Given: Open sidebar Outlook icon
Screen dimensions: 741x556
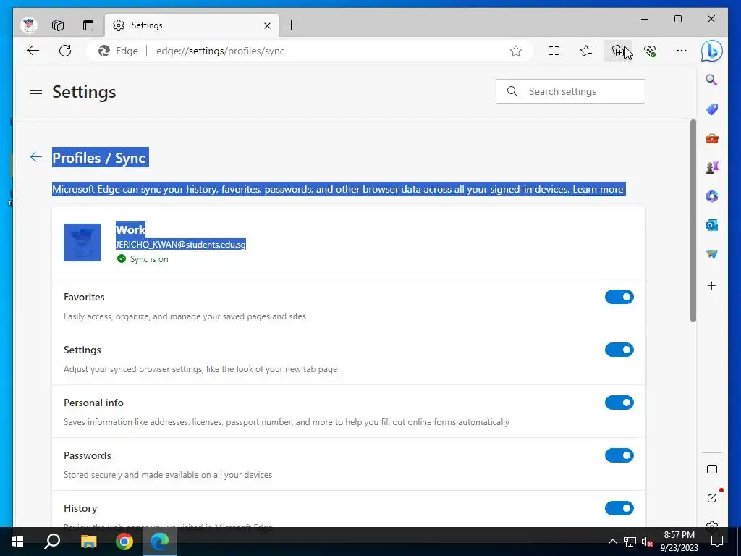Looking at the screenshot, I should coord(712,225).
